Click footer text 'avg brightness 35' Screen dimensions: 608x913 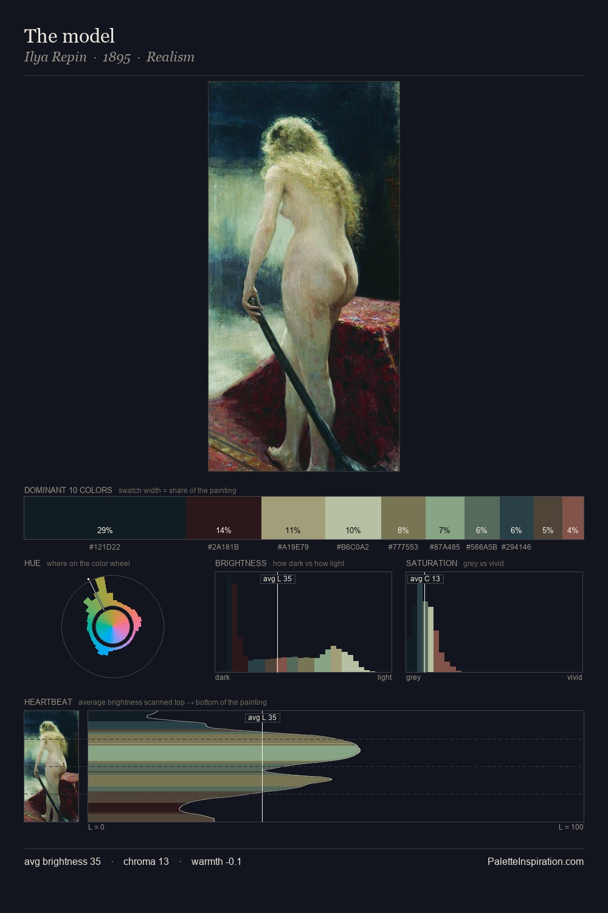63,861
